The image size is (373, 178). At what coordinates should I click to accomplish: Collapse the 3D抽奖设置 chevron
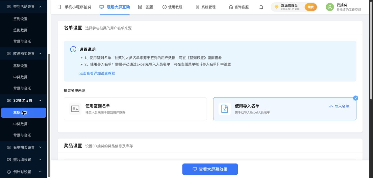(40, 100)
